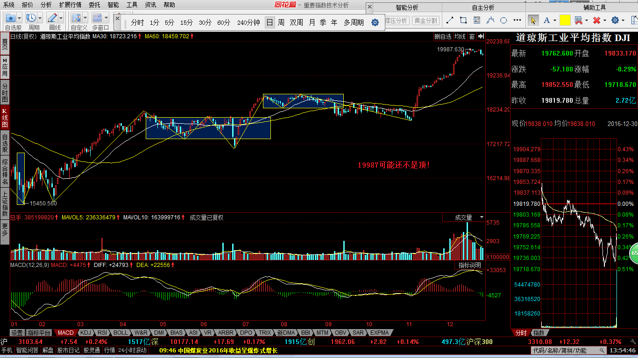
Task: Click the 24小时滚动 news ticker button
Action: click(x=132, y=350)
